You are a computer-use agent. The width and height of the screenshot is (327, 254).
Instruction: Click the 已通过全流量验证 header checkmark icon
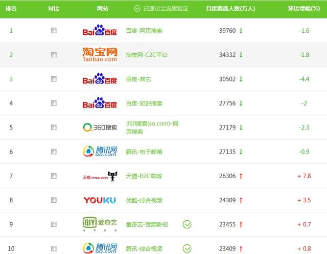click(x=137, y=9)
